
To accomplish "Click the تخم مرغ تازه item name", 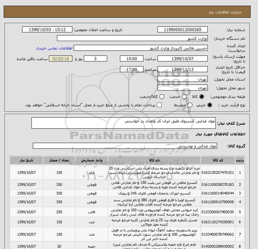I will coord(154,246).
